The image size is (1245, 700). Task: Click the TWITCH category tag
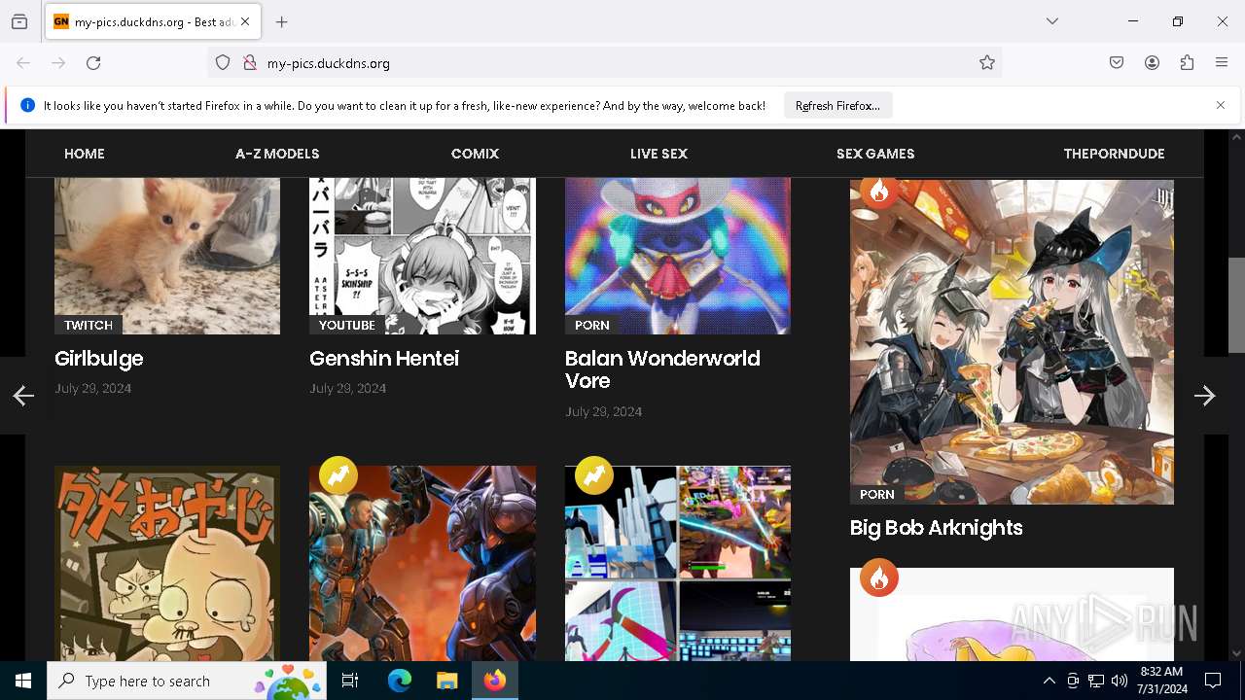click(x=89, y=325)
